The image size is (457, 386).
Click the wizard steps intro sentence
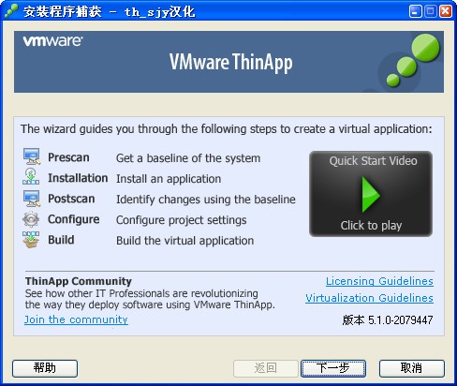227,128
